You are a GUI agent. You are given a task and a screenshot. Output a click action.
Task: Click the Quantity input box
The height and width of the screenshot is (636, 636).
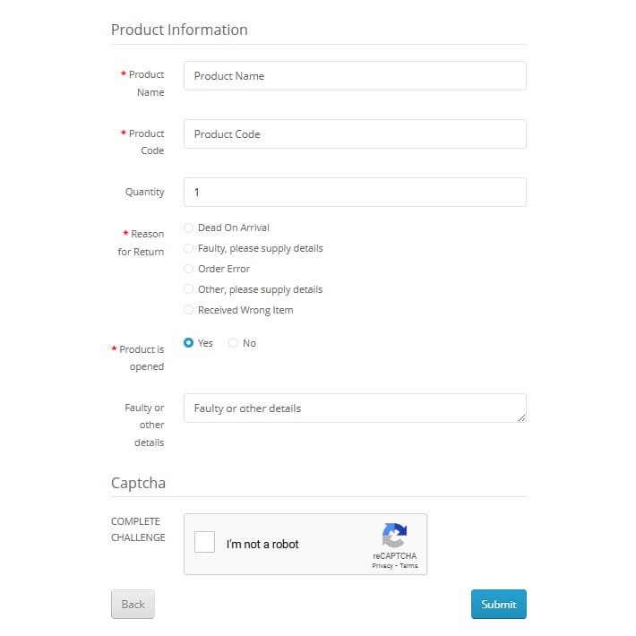(355, 192)
